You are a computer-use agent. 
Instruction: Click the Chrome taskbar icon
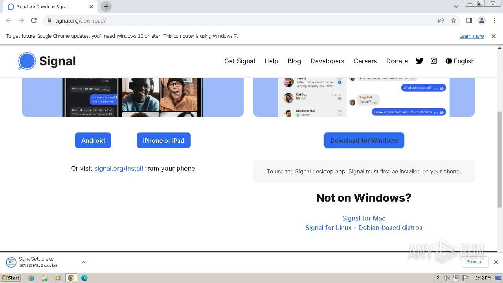pyautogui.click(x=71, y=278)
